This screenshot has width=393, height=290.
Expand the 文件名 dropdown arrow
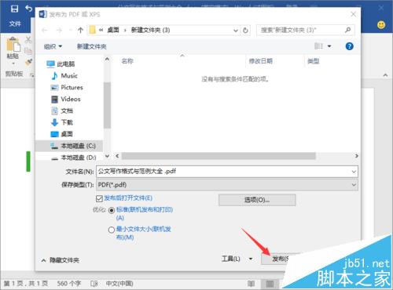pos(354,172)
